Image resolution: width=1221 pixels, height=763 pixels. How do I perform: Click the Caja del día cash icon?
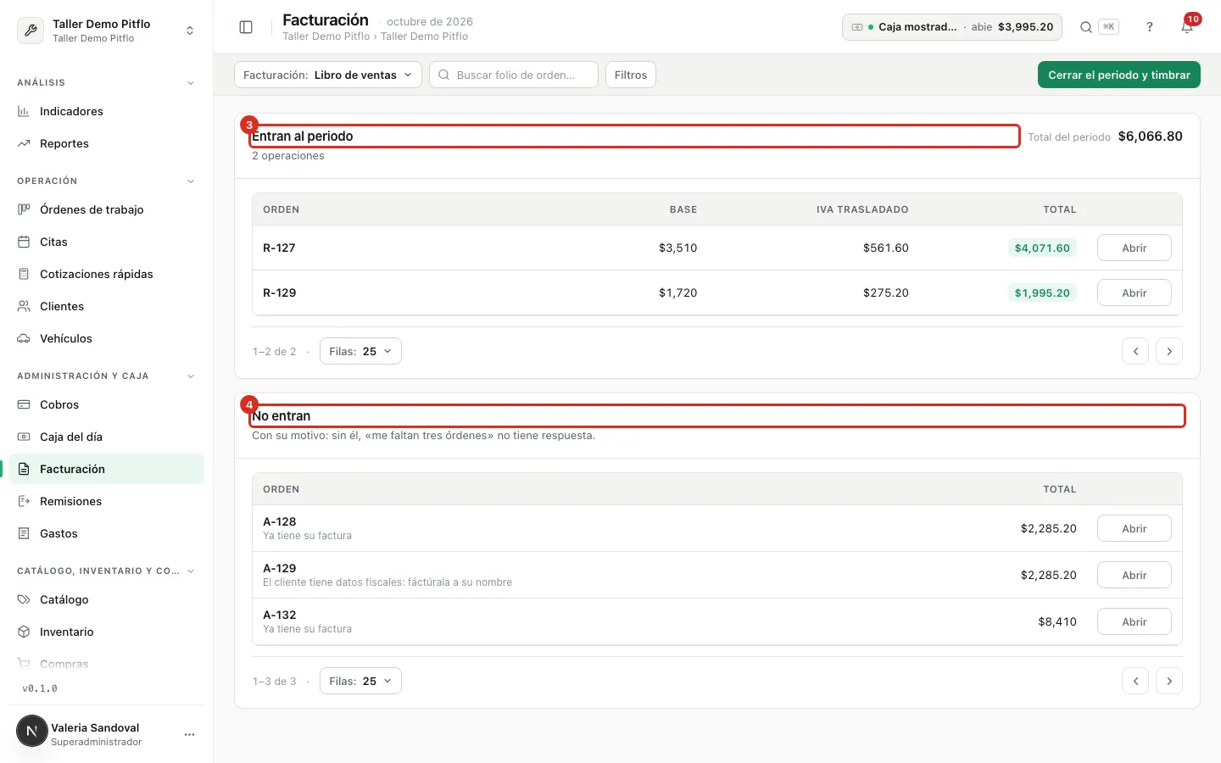point(24,437)
